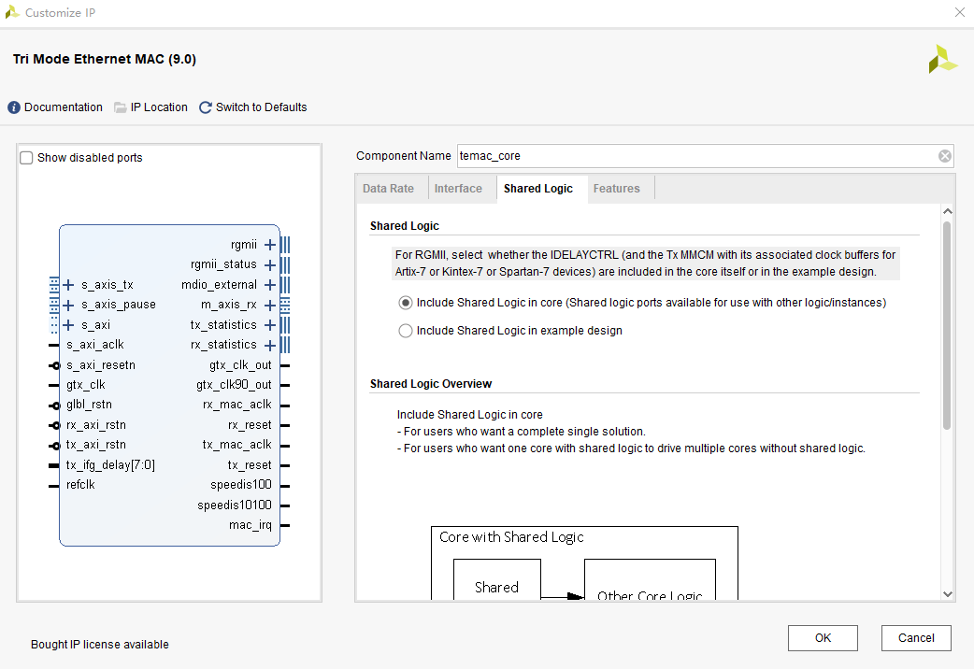The width and height of the screenshot is (974, 669).
Task: Expand the rgmii interface plus icon
Action: 269,245
